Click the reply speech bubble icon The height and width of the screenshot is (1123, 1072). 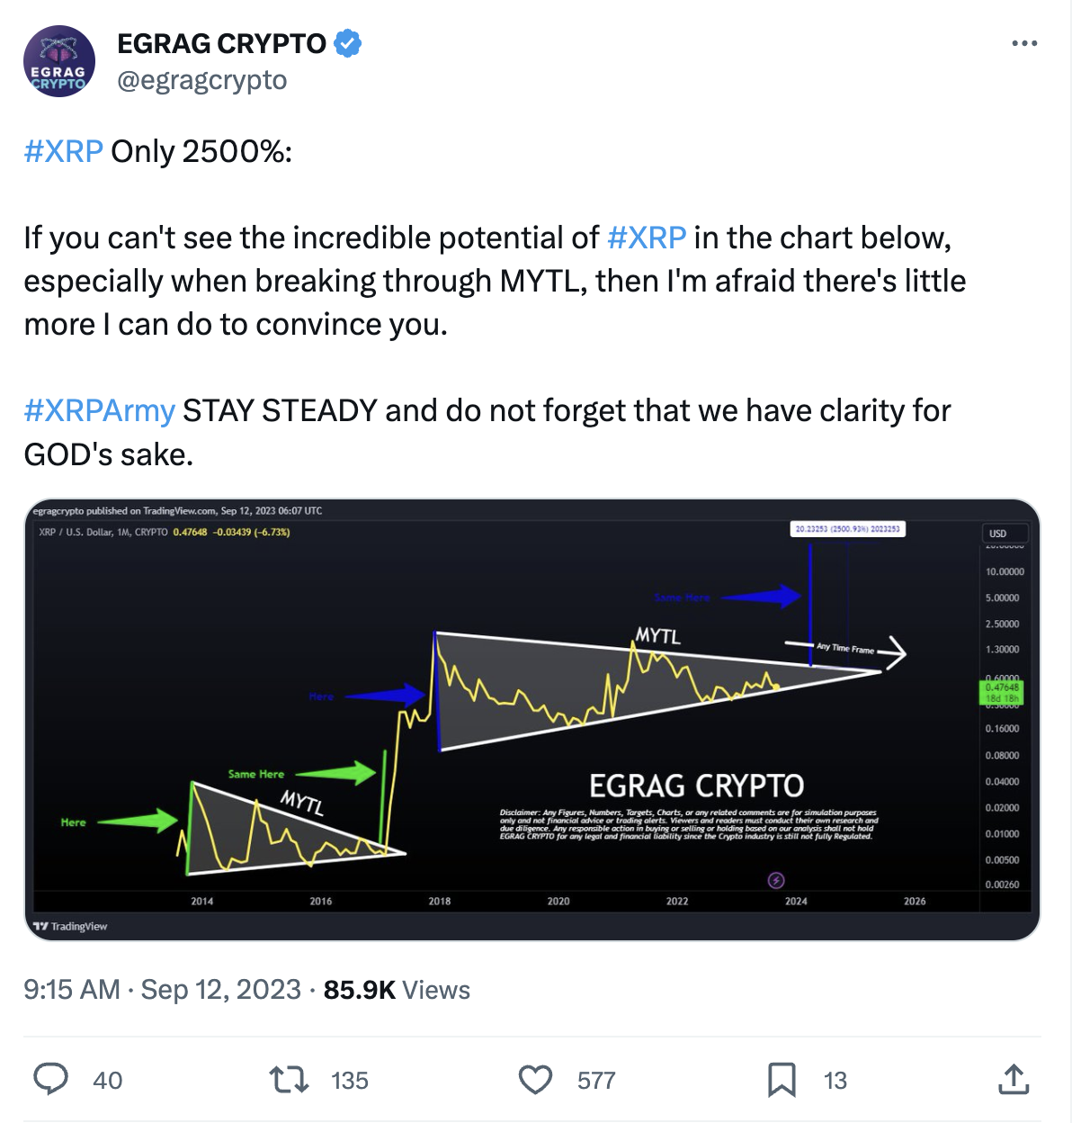click(x=51, y=1079)
